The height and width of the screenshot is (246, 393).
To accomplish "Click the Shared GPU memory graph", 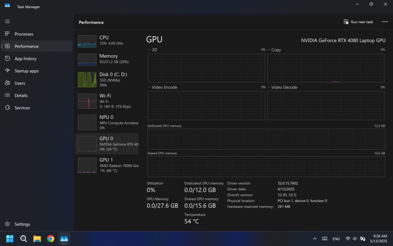I will pos(266,166).
